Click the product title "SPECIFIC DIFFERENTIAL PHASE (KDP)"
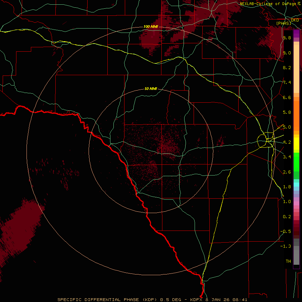 (x=107, y=300)
